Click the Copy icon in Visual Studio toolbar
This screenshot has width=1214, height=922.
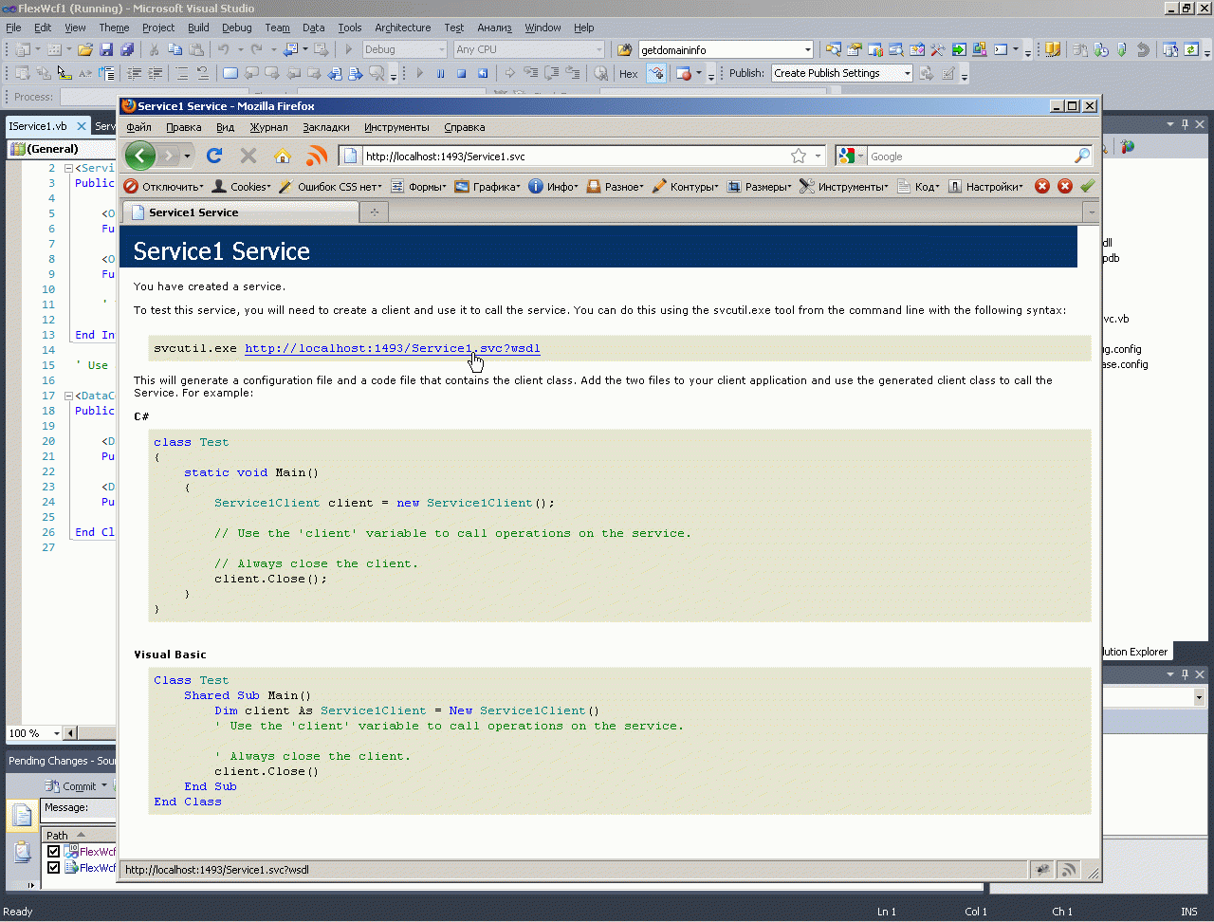(175, 49)
